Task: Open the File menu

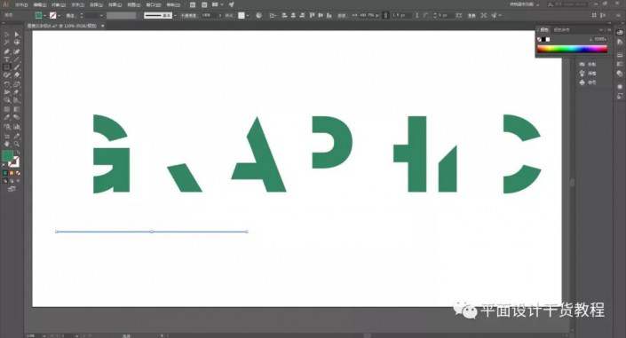Action: point(21,4)
